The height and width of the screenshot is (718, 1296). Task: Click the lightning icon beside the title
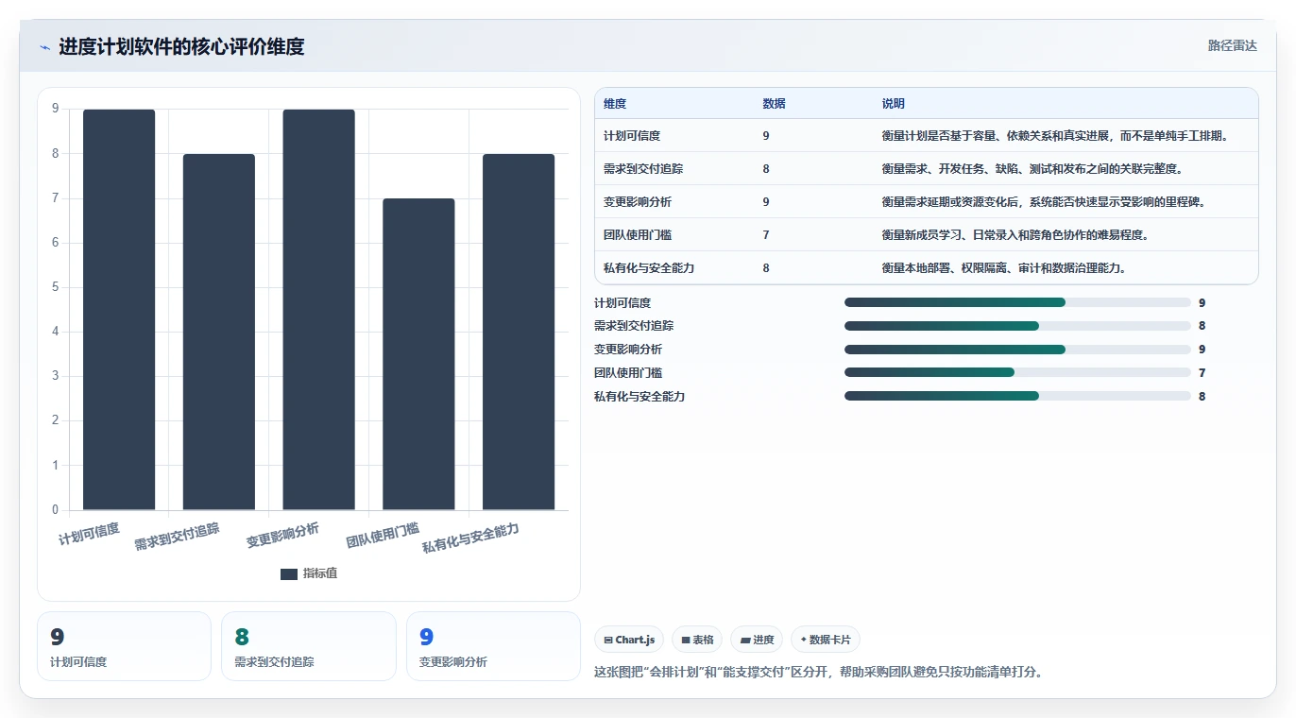[x=44, y=47]
